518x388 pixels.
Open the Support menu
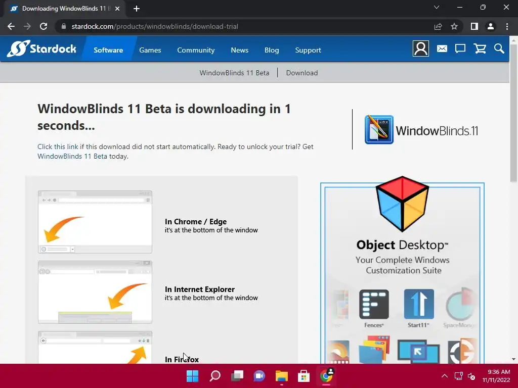[x=308, y=50]
